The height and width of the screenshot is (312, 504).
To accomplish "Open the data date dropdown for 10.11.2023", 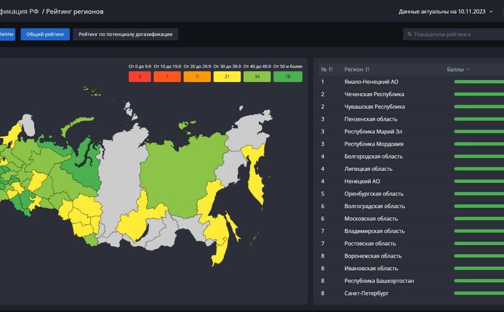I will pos(491,12).
